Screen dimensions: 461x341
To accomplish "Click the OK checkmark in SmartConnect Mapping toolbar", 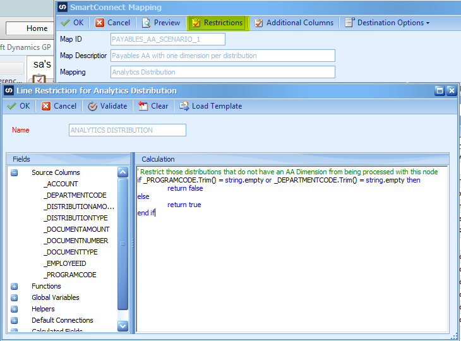I will 73,23.
